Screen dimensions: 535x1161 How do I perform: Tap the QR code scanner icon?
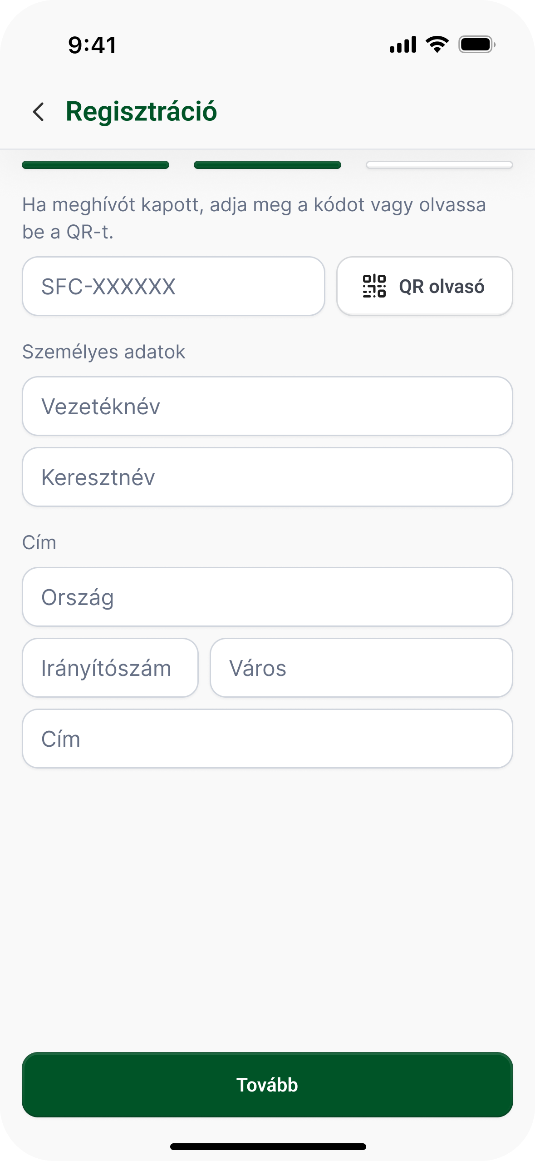(x=374, y=286)
